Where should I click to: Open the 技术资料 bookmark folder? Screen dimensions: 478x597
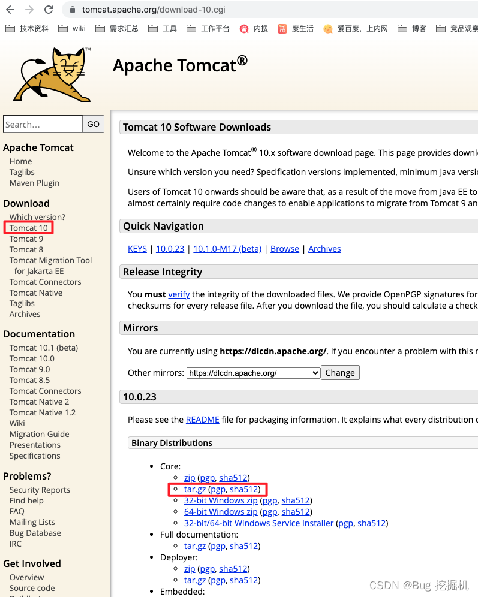pyautogui.click(x=27, y=29)
